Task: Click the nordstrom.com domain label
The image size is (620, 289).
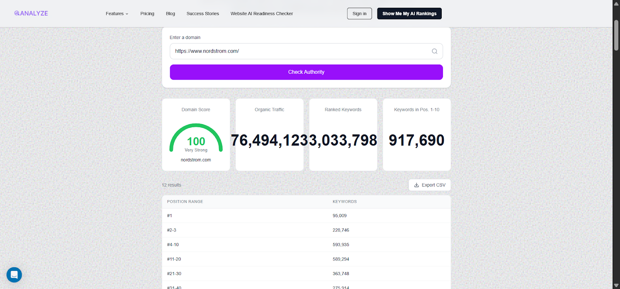Action: point(196,160)
